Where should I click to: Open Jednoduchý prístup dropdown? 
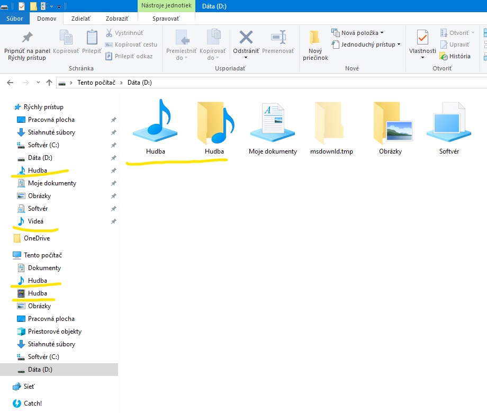[399, 44]
